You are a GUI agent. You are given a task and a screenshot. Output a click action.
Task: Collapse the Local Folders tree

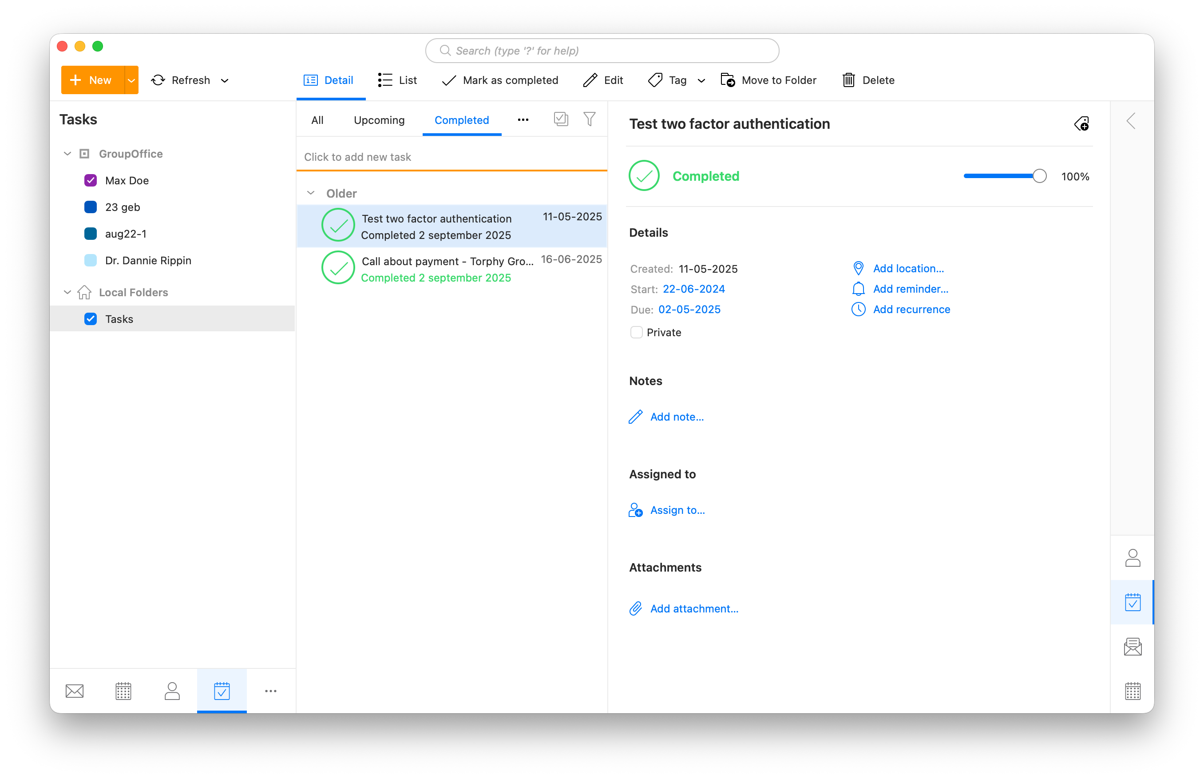coord(67,292)
